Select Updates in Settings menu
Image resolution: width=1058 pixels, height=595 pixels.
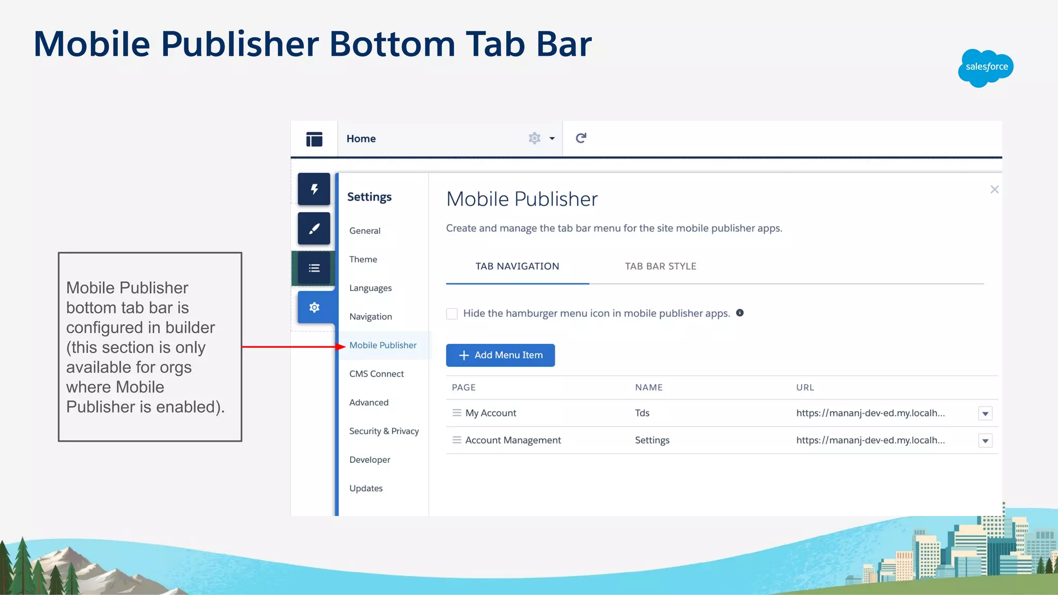point(366,488)
